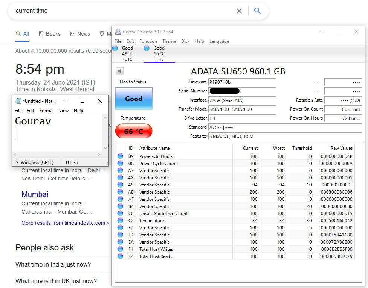Click status orb in Total Host Reads row
Image resolution: width=368 pixels, height=288 pixels.
[x=120, y=256]
